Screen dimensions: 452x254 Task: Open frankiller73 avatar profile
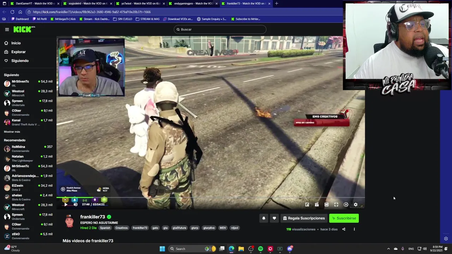[70, 221]
